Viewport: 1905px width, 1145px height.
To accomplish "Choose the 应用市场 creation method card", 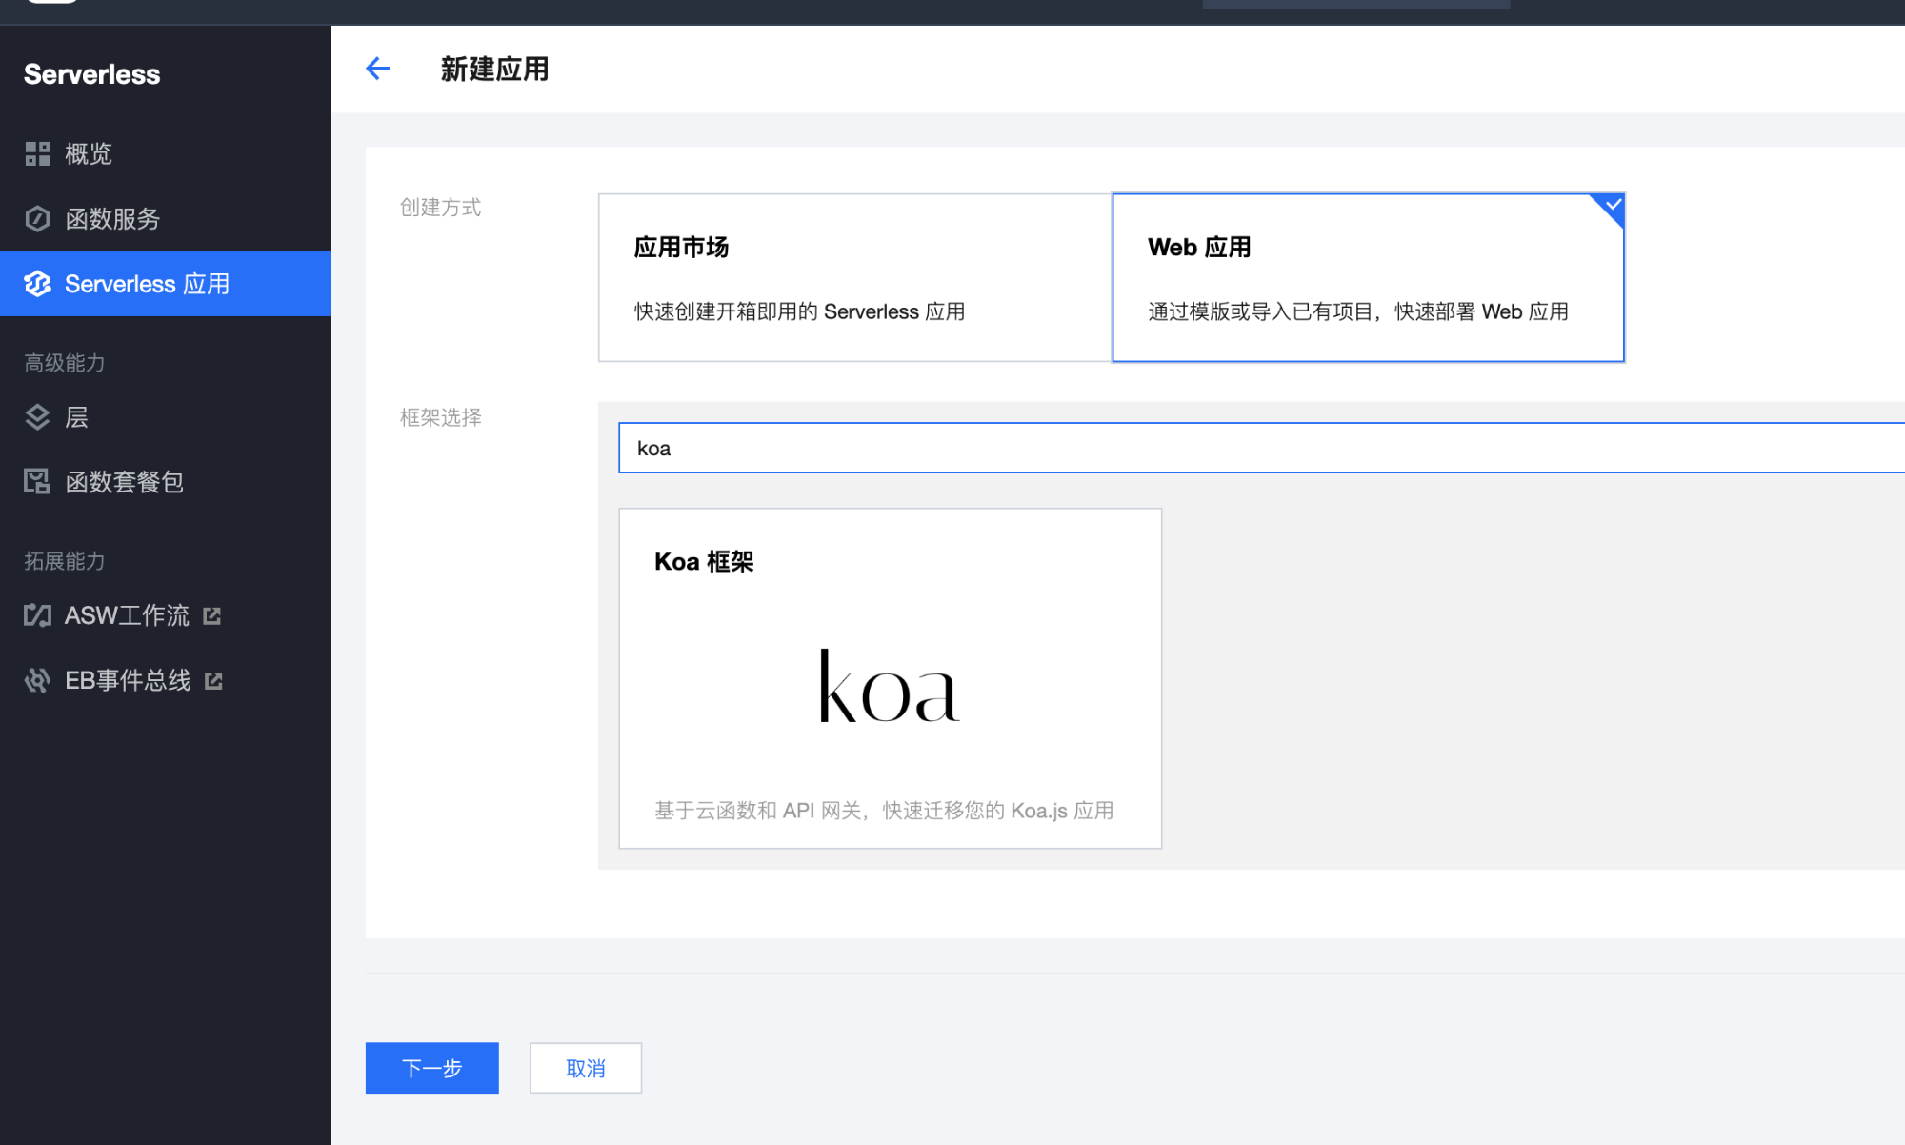I will click(854, 277).
